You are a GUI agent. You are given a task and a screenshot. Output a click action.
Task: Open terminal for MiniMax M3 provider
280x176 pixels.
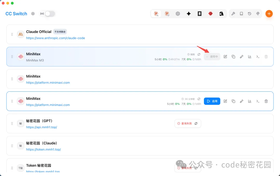coord(258,57)
